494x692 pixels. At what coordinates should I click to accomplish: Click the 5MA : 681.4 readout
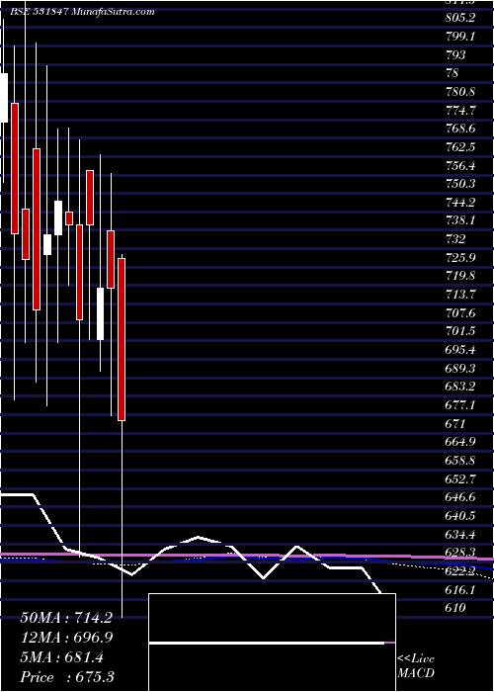click(x=61, y=657)
